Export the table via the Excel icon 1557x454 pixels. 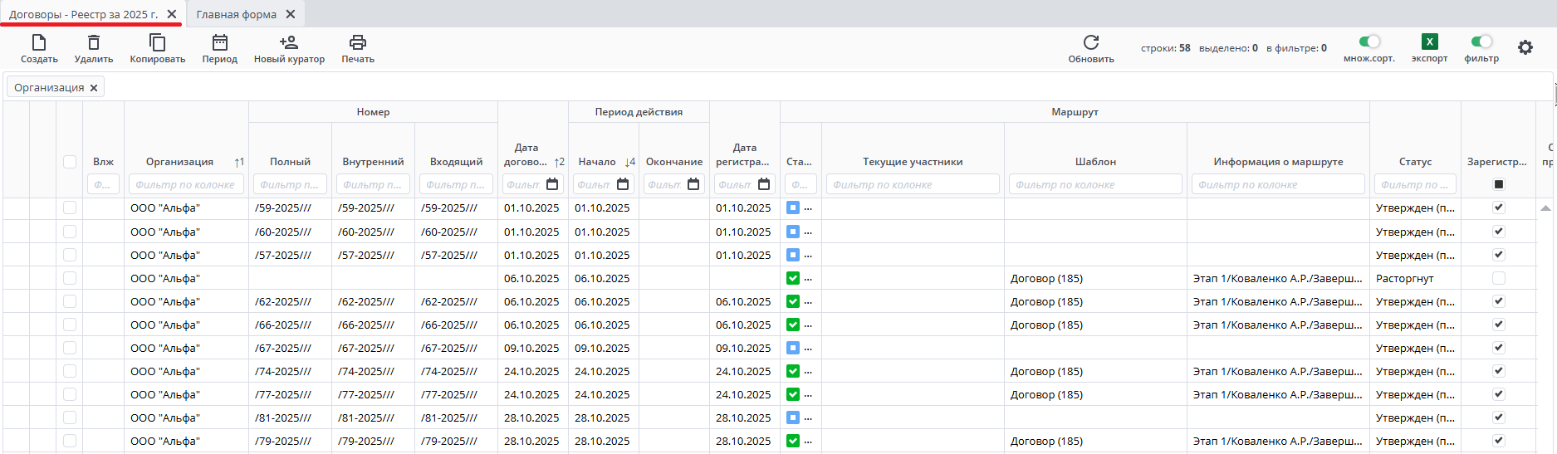pos(1429,42)
